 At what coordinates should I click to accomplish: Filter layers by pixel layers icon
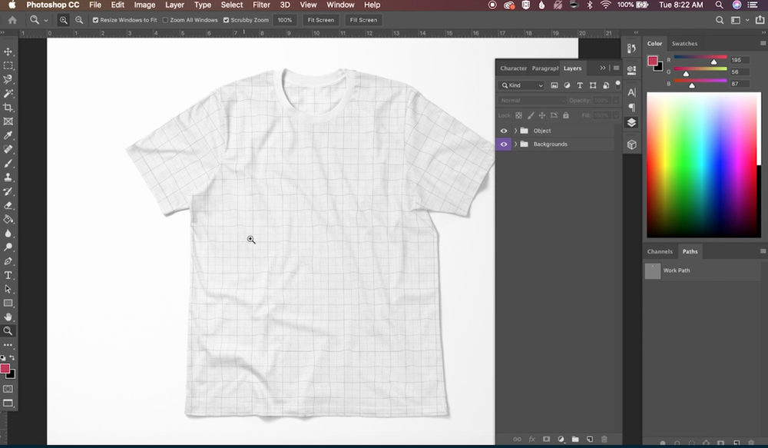[x=554, y=85]
